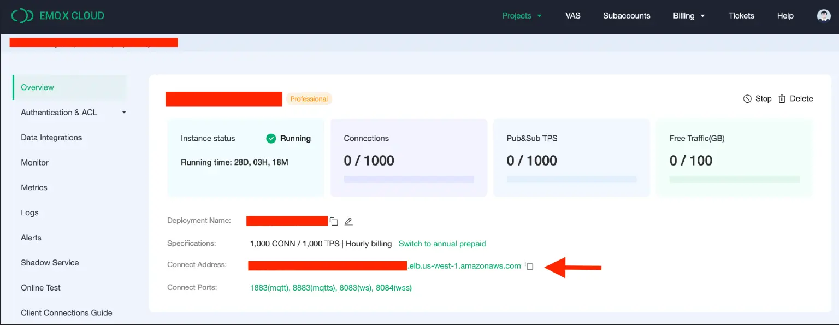
Task: Copy the Deployment Name
Action: pos(334,221)
